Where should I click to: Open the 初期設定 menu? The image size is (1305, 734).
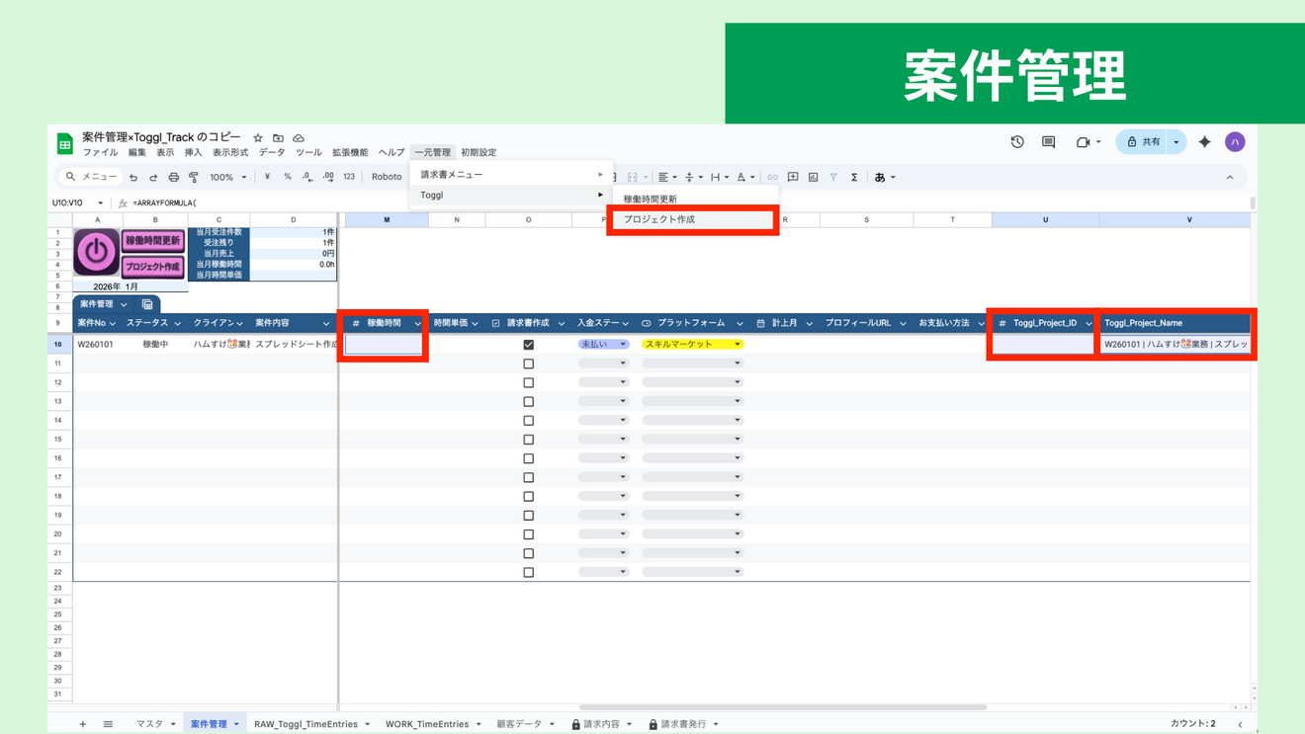coord(478,153)
